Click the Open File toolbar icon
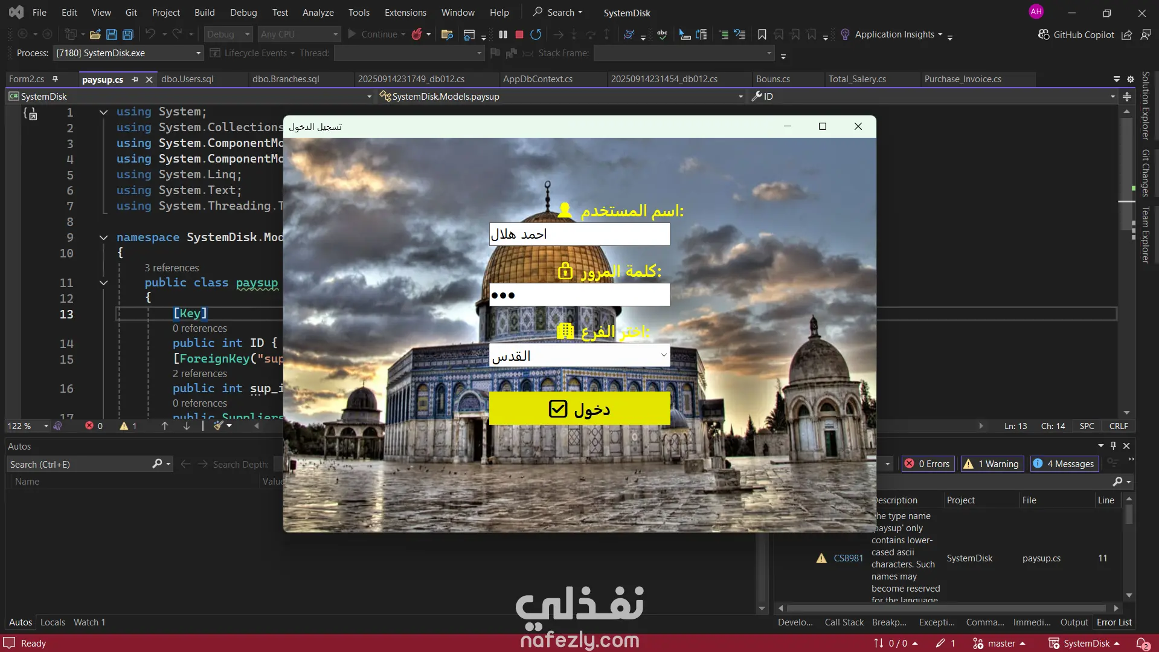 (95, 34)
